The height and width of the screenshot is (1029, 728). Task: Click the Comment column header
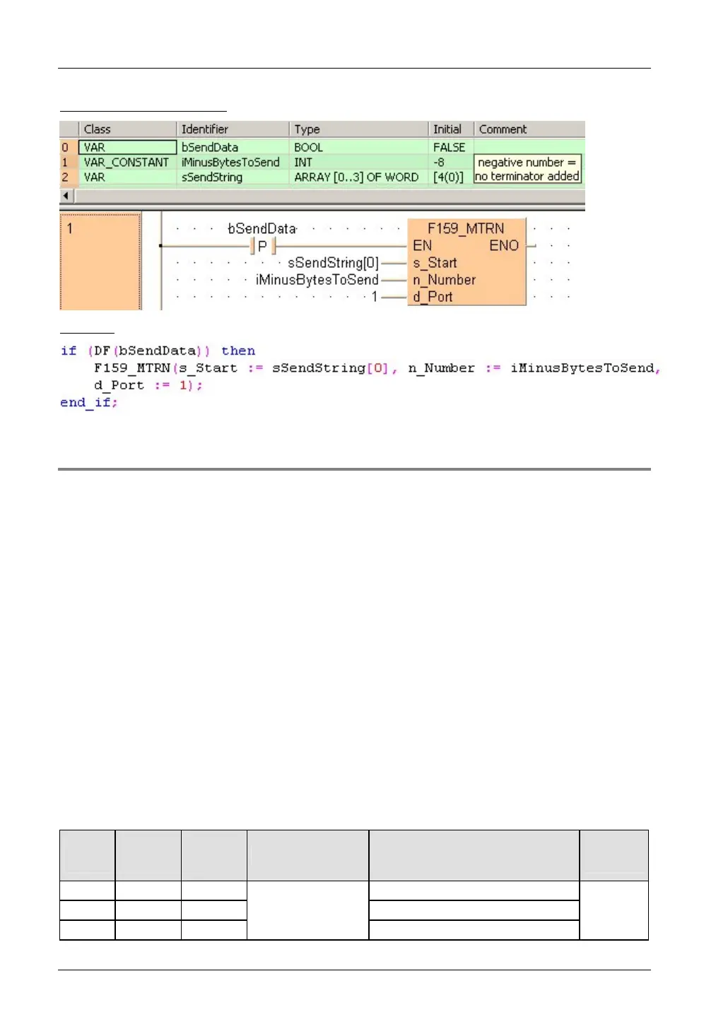pos(529,129)
